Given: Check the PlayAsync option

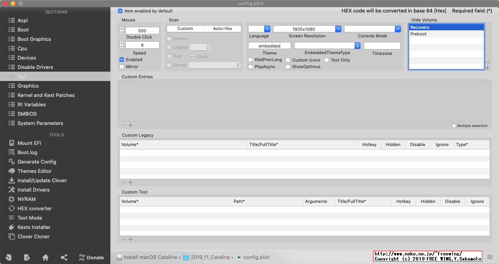Looking at the screenshot, I should [250, 66].
